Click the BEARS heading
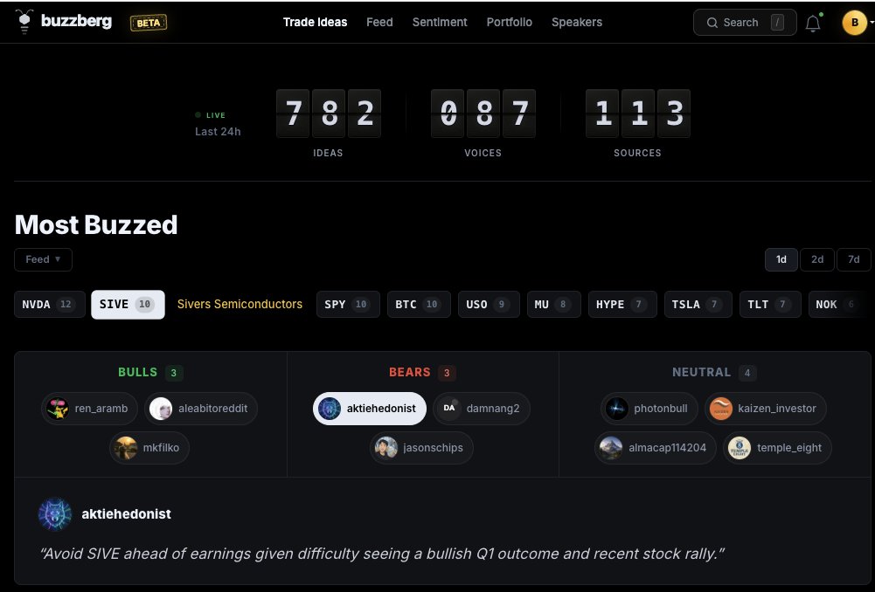 tap(410, 372)
